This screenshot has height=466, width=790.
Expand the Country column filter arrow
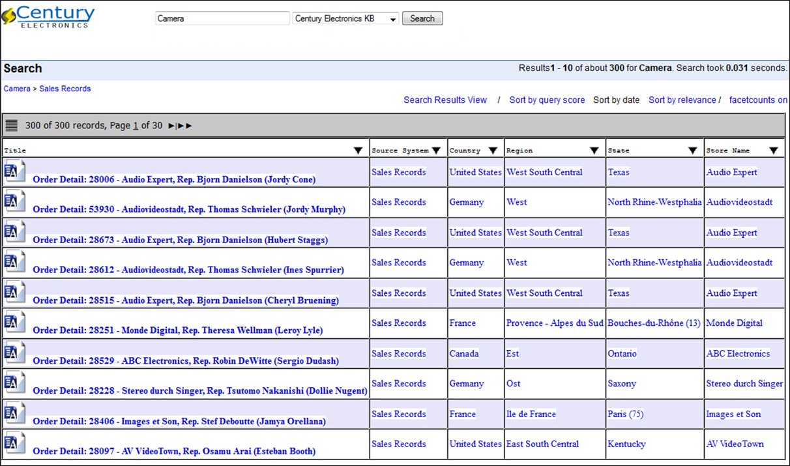click(x=493, y=151)
